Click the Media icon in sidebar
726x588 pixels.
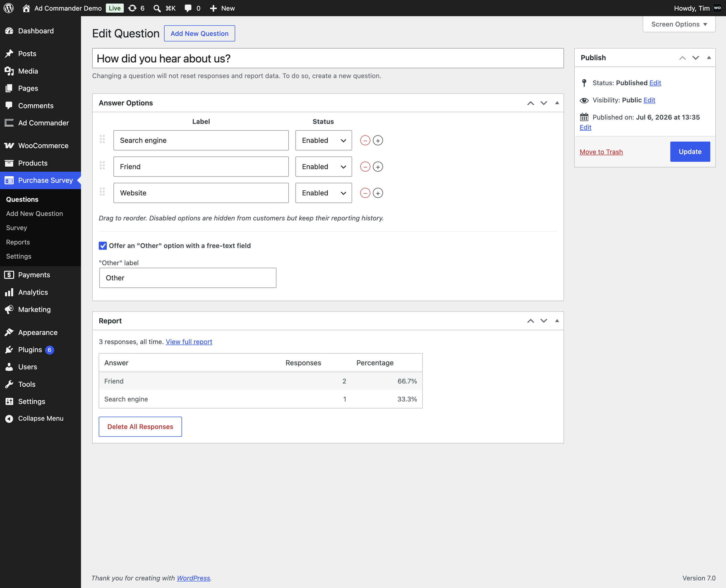tap(9, 71)
